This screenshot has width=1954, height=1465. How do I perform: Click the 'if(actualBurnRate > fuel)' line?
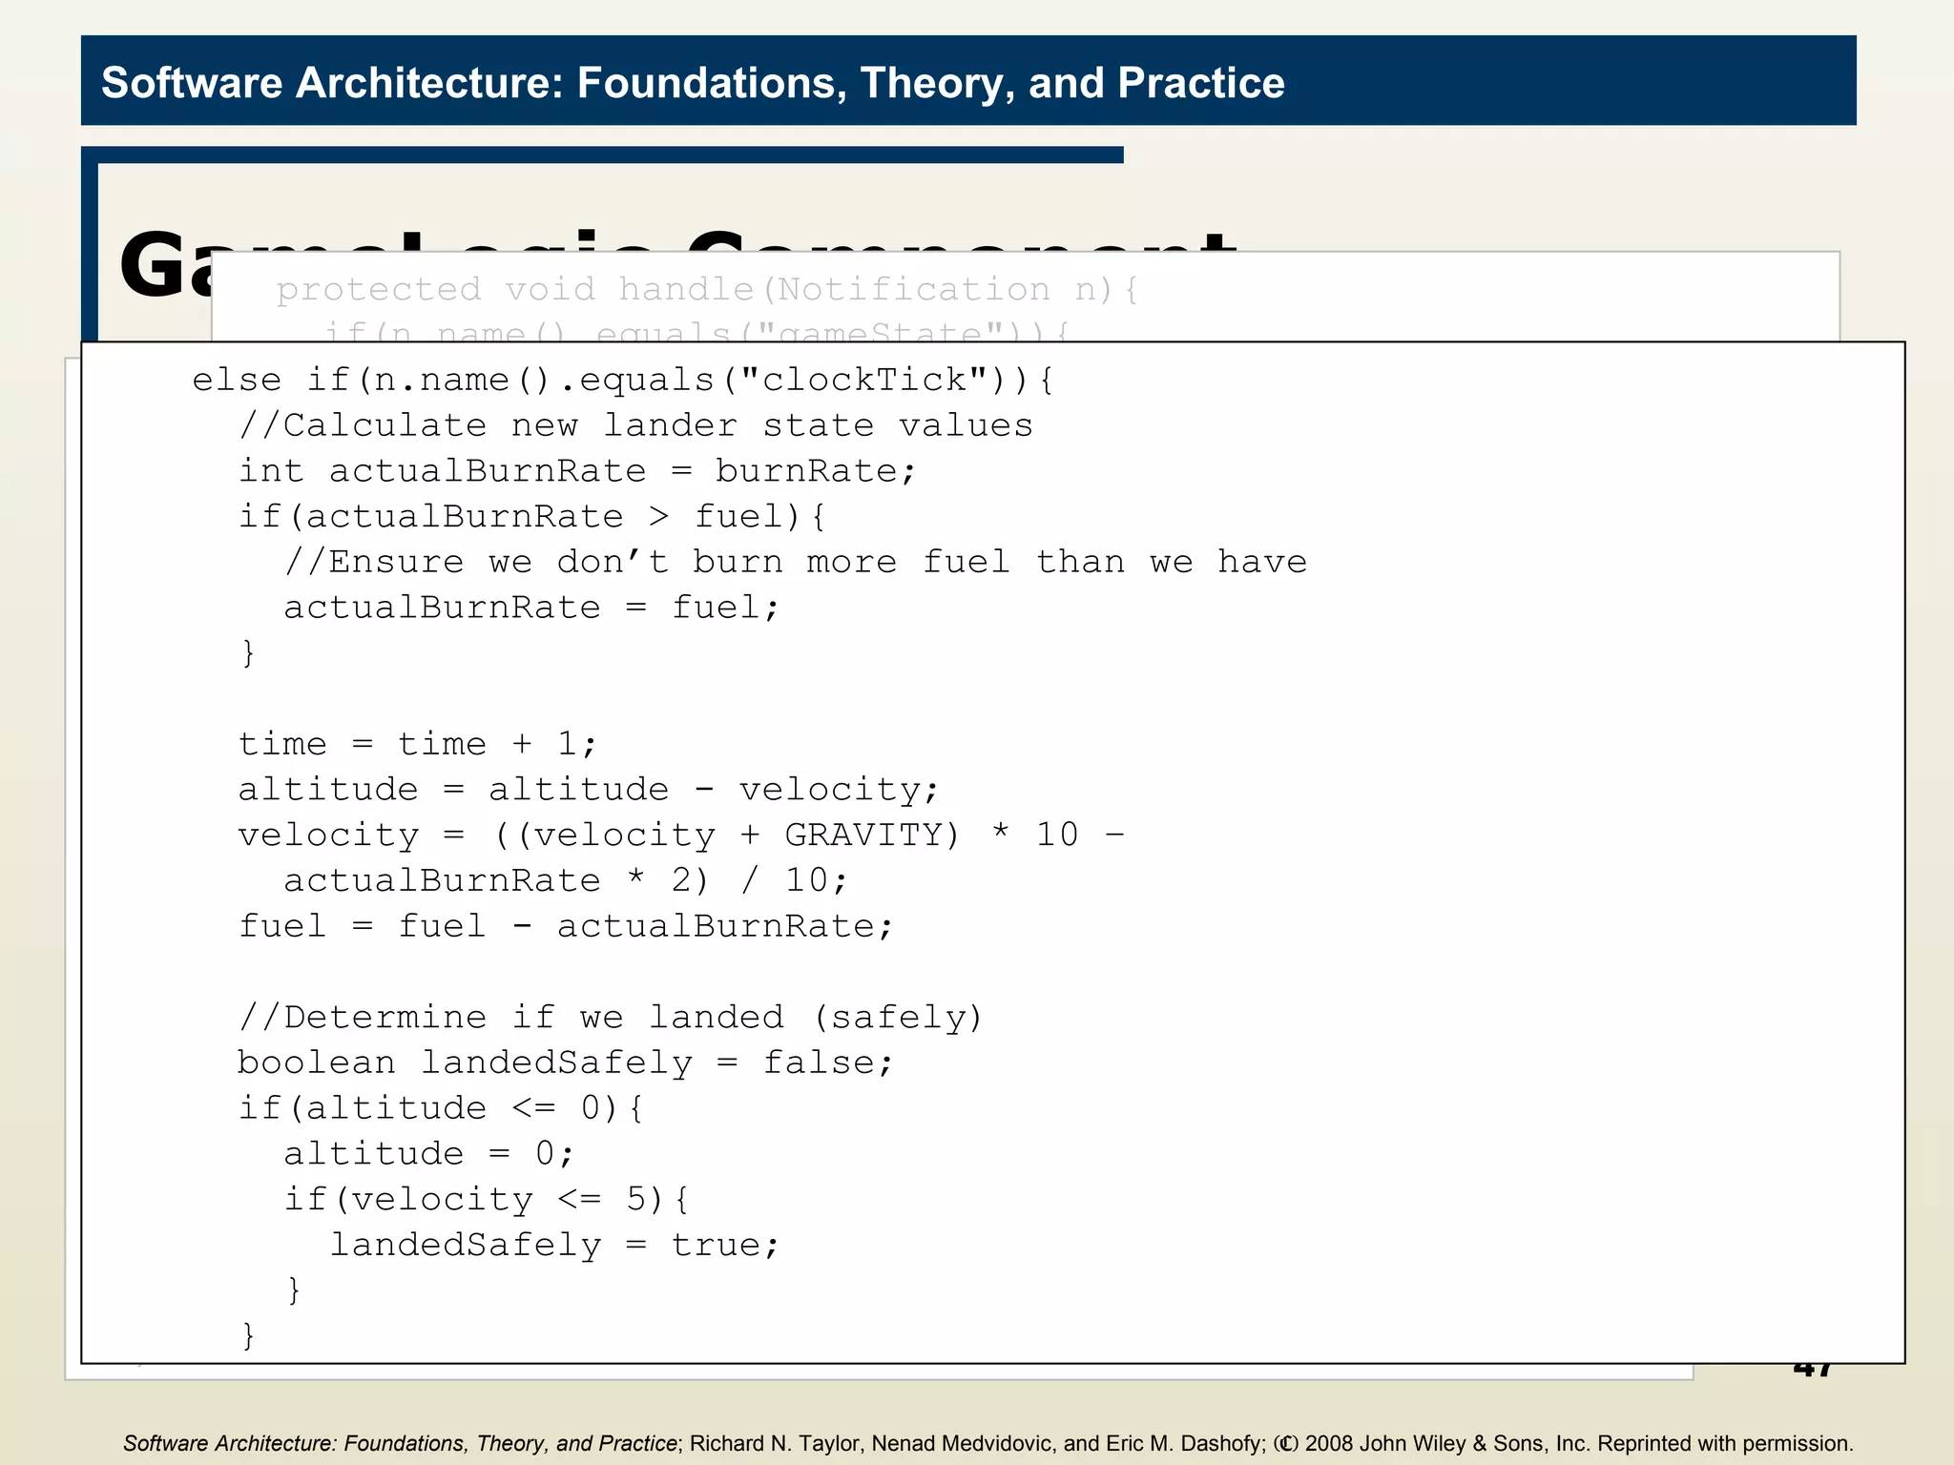(x=531, y=517)
